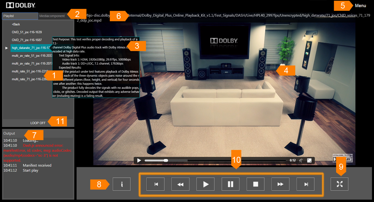Go up with the <Back playlist entry

click(16, 24)
